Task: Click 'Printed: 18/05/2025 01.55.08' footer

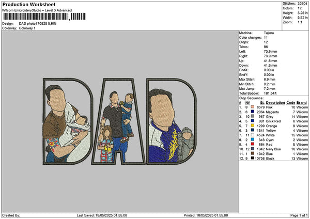Action: point(206,215)
